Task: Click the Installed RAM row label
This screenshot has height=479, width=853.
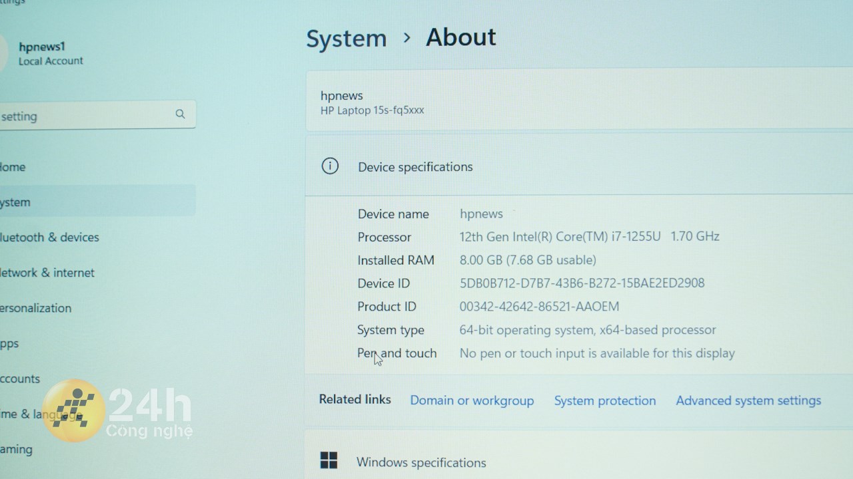Action: (x=396, y=260)
